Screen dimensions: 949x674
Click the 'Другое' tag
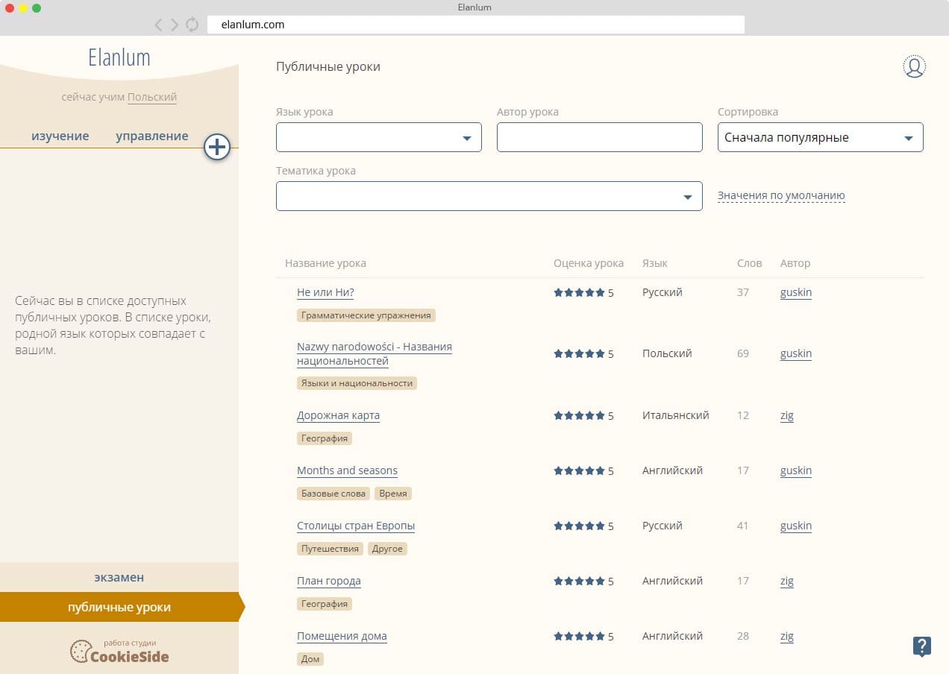[x=387, y=549]
